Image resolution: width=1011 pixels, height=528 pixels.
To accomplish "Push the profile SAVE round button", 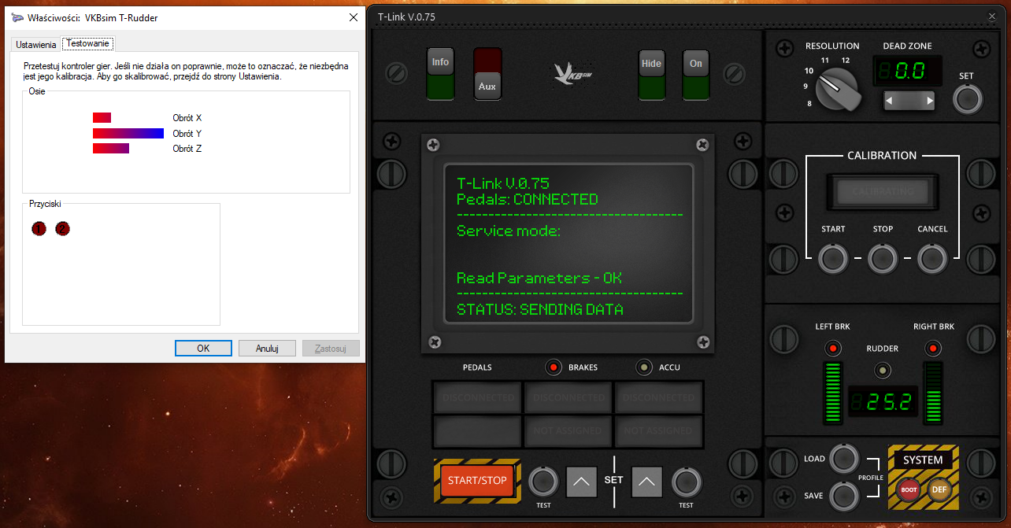I will 843,495.
